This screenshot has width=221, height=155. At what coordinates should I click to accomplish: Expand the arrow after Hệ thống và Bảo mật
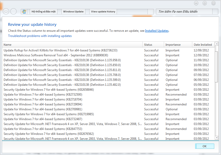pyautogui.click(x=59, y=11)
